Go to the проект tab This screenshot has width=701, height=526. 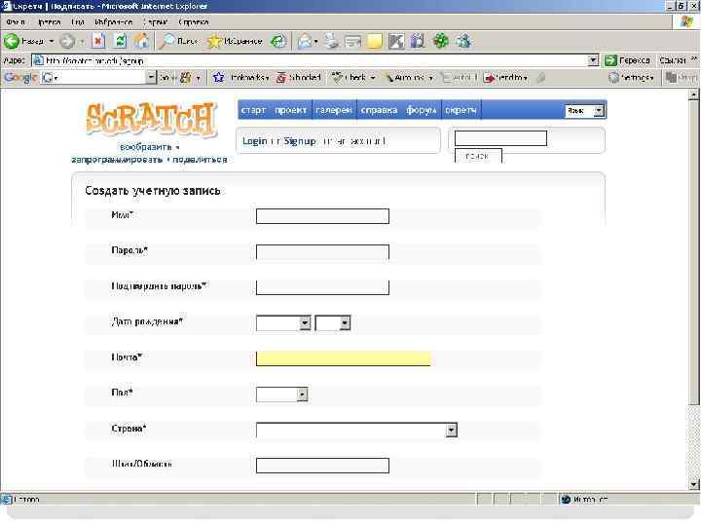coord(290,110)
